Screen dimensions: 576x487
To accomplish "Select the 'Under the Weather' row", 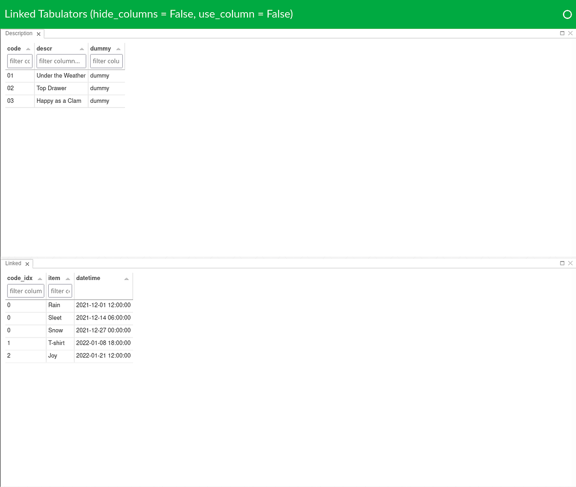I will (61, 75).
